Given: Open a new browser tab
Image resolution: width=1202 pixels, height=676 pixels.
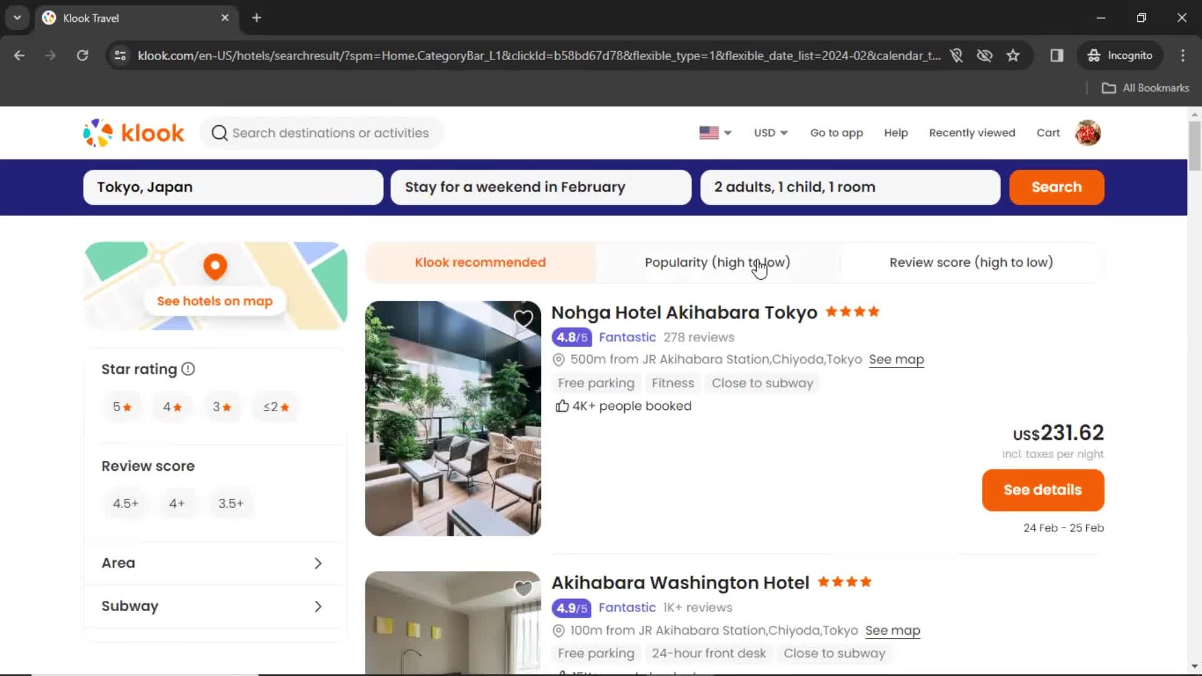Looking at the screenshot, I should coord(257,18).
